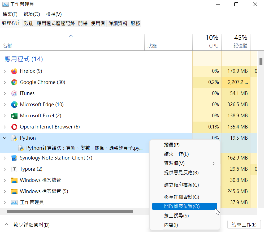Switch to the 應用程式歷程記錄 tab

point(56,23)
